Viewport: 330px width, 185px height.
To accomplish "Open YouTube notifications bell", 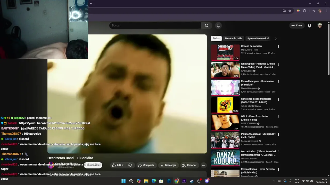I will click(310, 25).
